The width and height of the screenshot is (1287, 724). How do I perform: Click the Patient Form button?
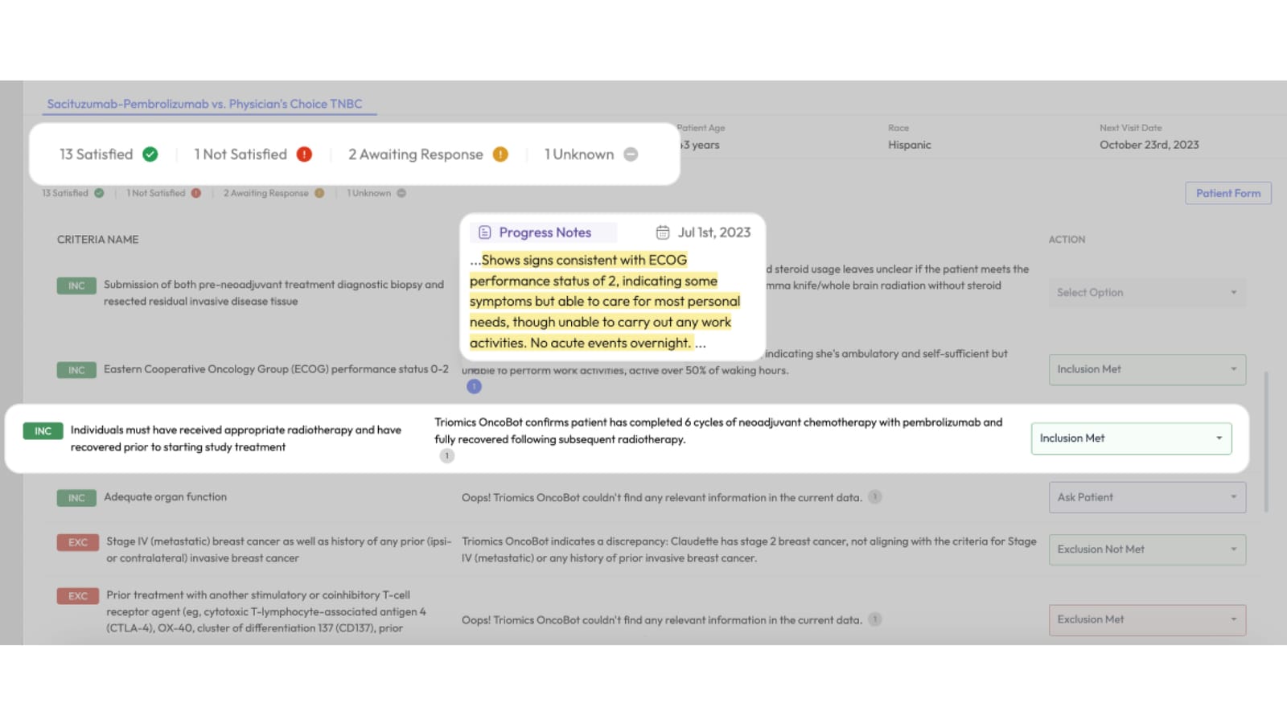coord(1227,193)
